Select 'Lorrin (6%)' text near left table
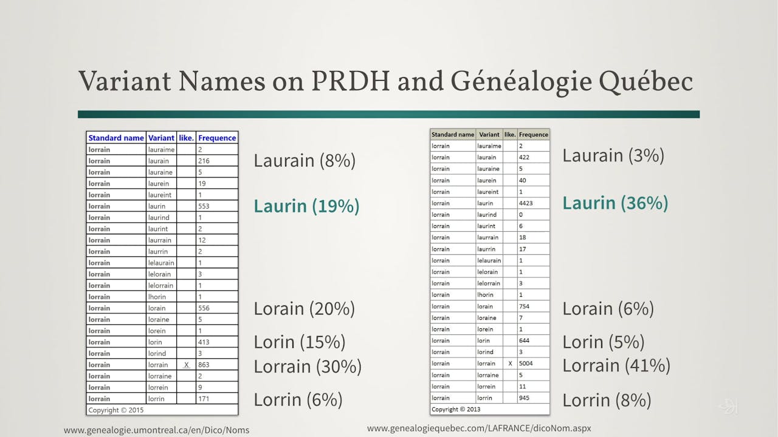This screenshot has height=437, width=778. [x=298, y=399]
